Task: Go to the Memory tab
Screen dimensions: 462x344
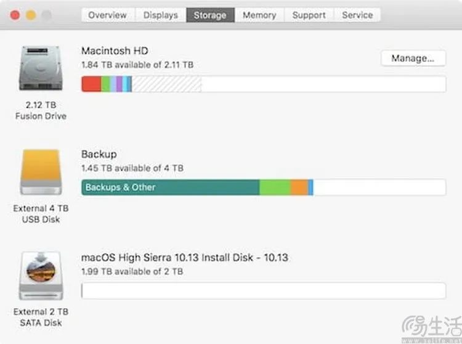Action: tap(259, 15)
